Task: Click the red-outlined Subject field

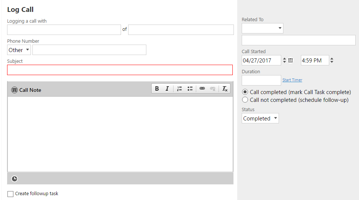Action: click(120, 70)
